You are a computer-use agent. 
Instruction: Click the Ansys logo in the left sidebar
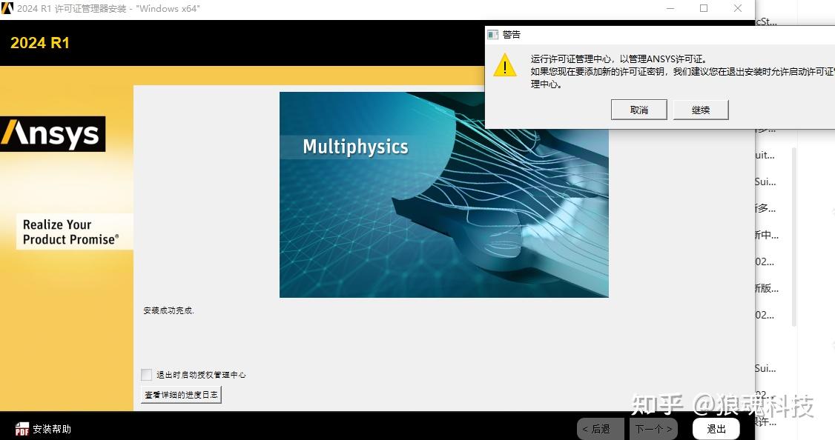[52, 134]
